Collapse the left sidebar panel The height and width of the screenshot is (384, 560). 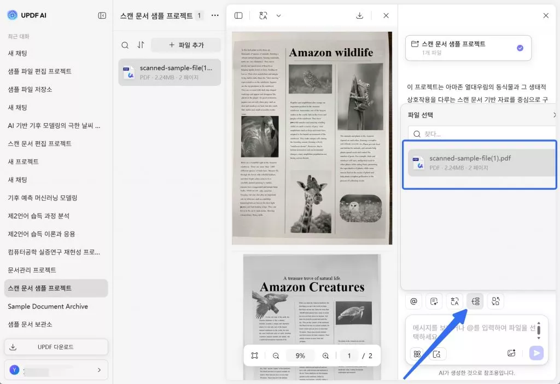tap(102, 15)
